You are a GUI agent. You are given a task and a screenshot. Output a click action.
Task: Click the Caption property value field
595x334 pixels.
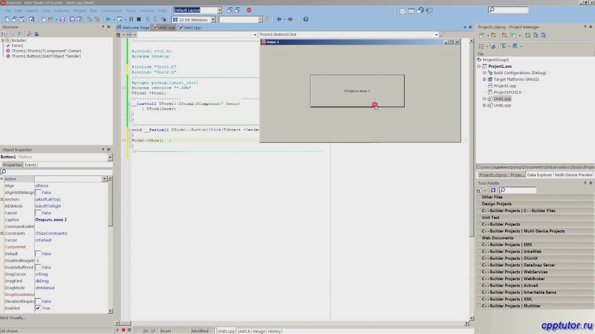coord(71,220)
